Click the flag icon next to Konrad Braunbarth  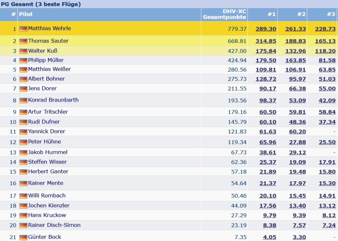(23, 100)
